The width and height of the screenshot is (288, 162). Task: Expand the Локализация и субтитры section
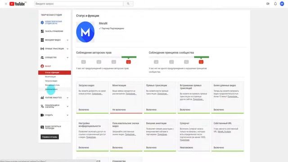tap(67, 106)
